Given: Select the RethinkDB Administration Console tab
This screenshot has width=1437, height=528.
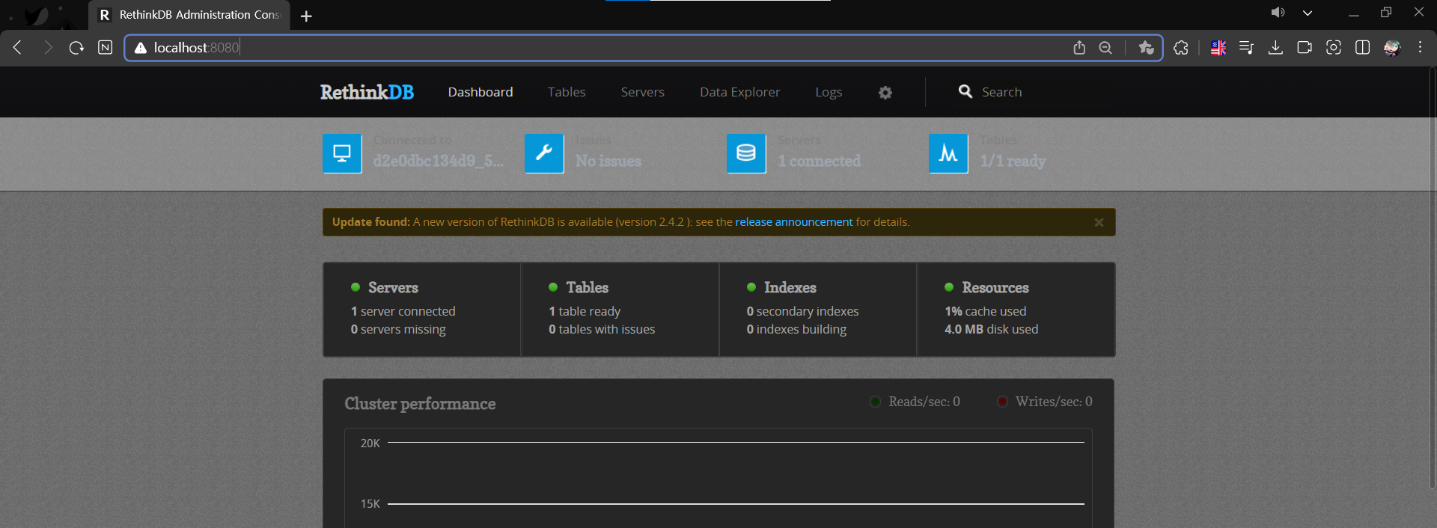Looking at the screenshot, I should 189,15.
